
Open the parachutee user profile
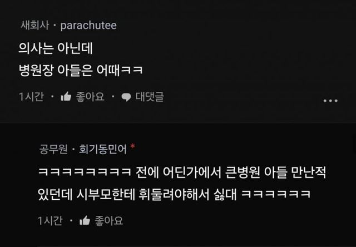point(88,25)
